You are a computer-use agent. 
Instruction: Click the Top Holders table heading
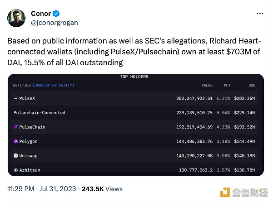pyautogui.click(x=134, y=77)
